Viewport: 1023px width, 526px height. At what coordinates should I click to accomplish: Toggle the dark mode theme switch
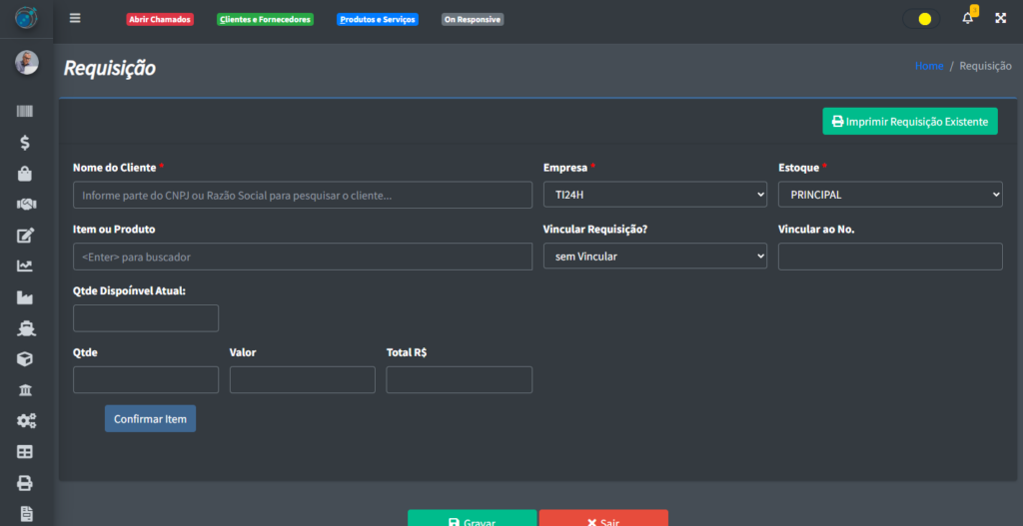tap(920, 19)
